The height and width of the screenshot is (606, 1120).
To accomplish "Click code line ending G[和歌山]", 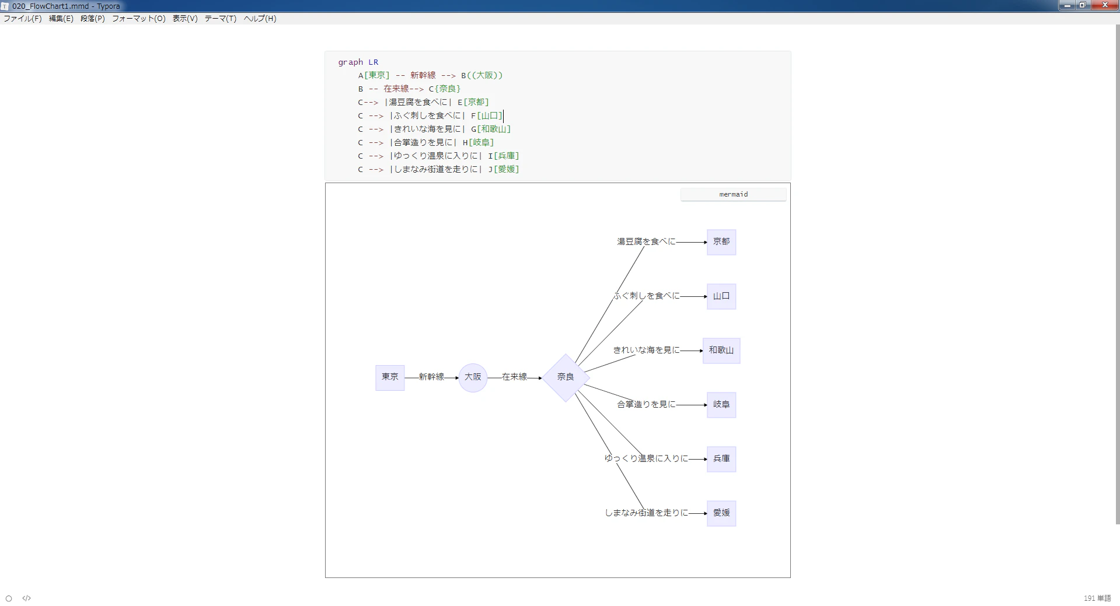I will pyautogui.click(x=434, y=129).
